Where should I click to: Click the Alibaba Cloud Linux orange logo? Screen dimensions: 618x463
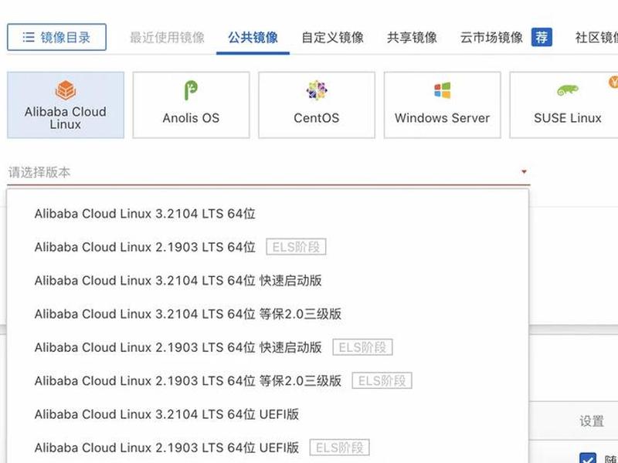coord(66,90)
